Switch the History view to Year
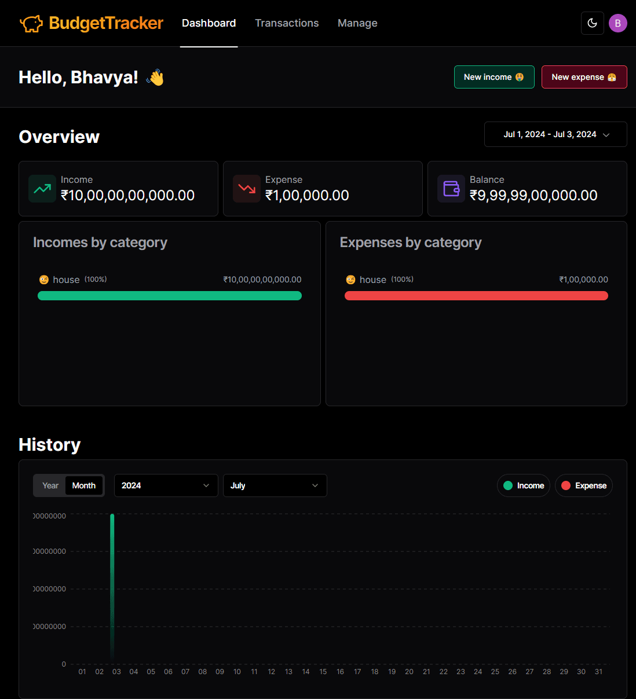The width and height of the screenshot is (636, 699). click(50, 485)
